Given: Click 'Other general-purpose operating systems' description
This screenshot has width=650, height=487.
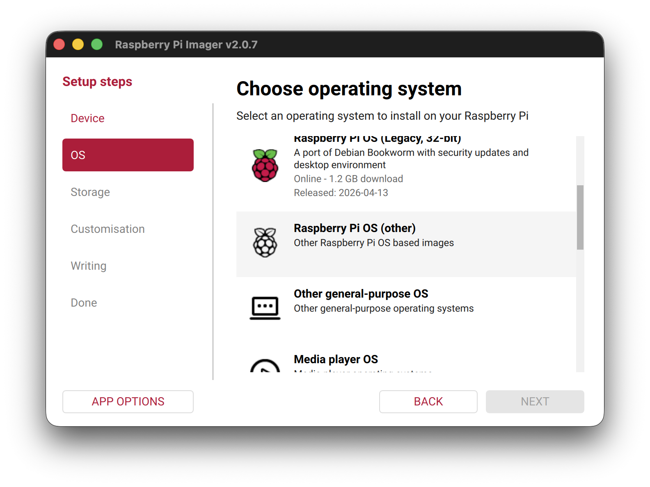Looking at the screenshot, I should [384, 308].
